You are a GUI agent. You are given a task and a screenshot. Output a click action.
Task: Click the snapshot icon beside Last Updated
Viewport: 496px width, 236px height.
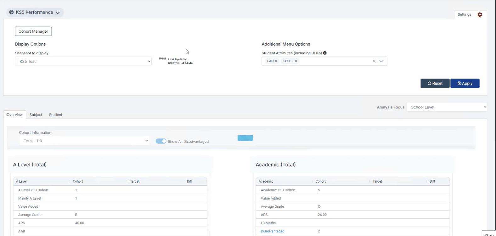(162, 59)
